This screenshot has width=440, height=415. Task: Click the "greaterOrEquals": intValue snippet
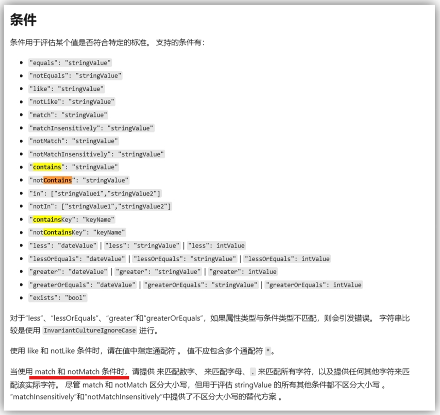click(313, 285)
